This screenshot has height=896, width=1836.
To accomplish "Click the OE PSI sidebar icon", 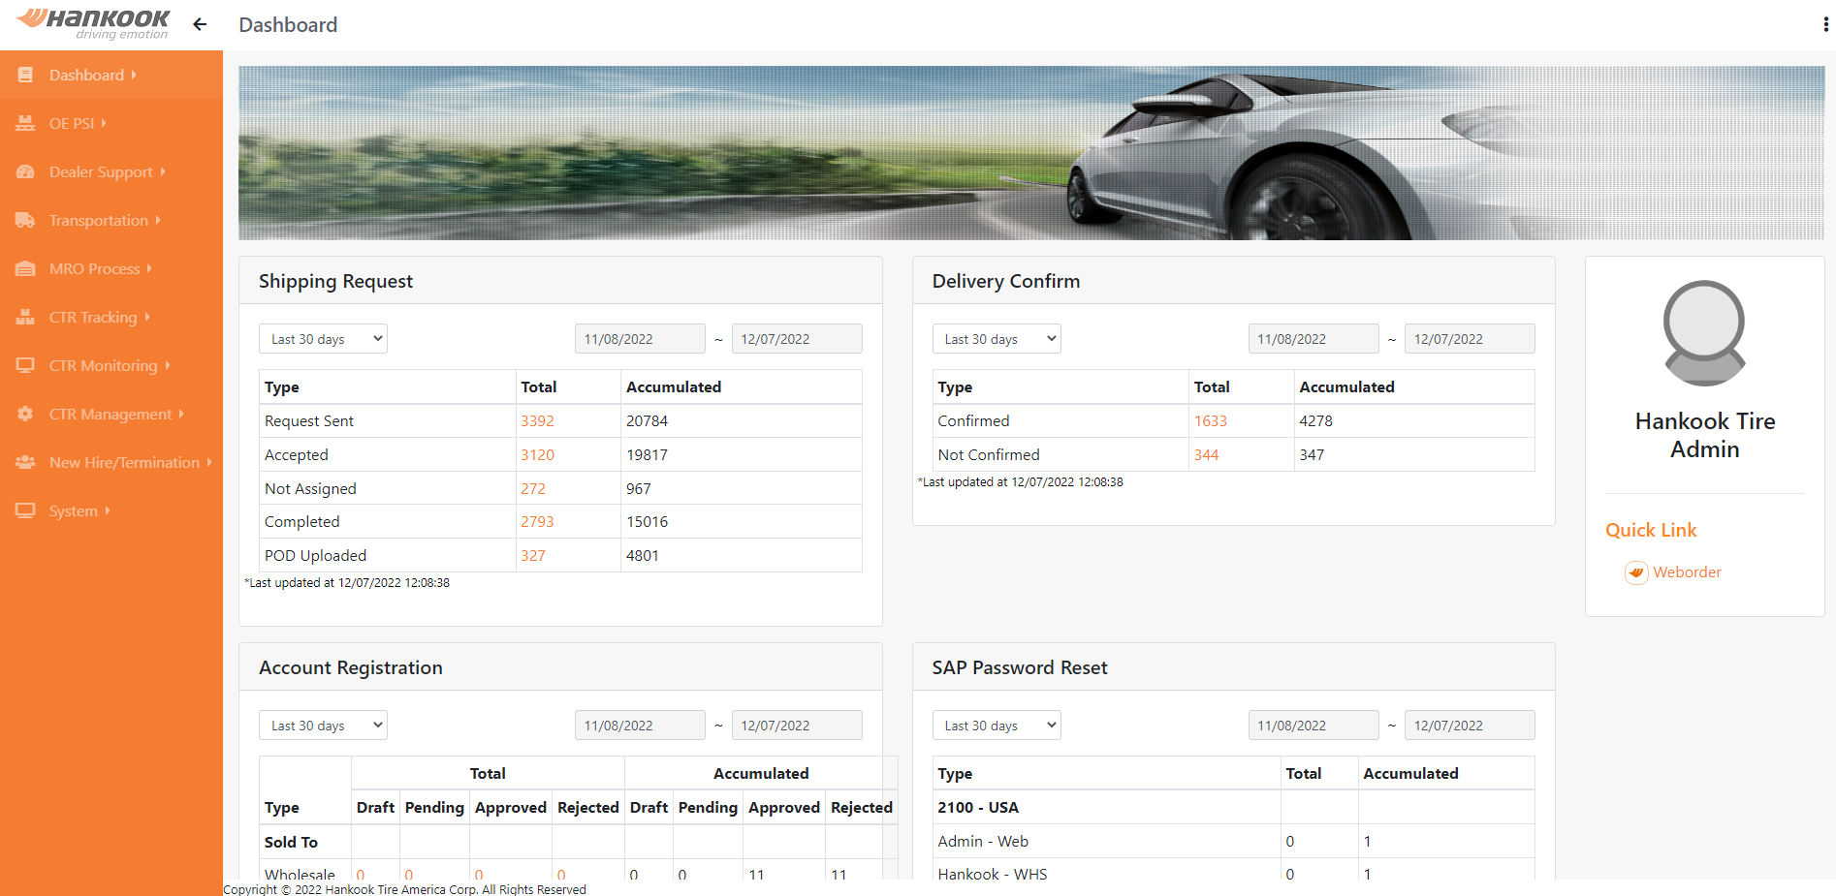I will pos(25,123).
